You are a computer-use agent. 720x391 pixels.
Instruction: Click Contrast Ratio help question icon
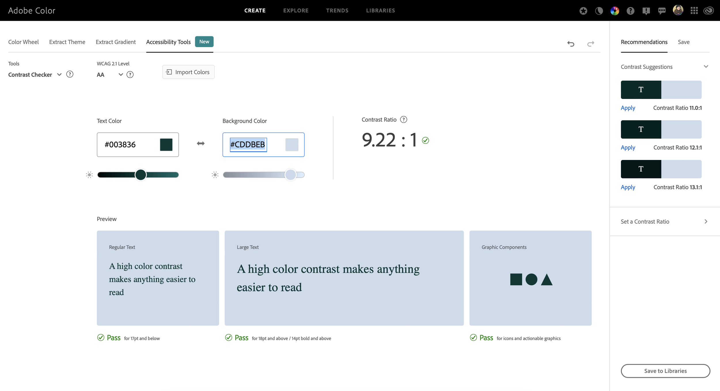tap(403, 119)
